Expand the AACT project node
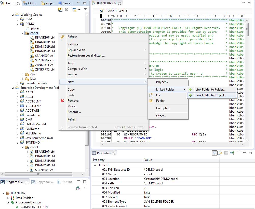Screen dimensions: 255x209 18,93
